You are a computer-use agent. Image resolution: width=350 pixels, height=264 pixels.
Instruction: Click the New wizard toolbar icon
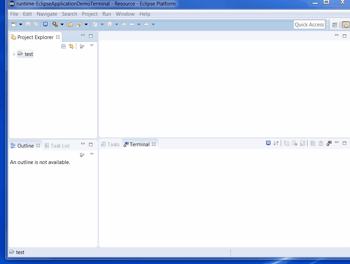14,25
